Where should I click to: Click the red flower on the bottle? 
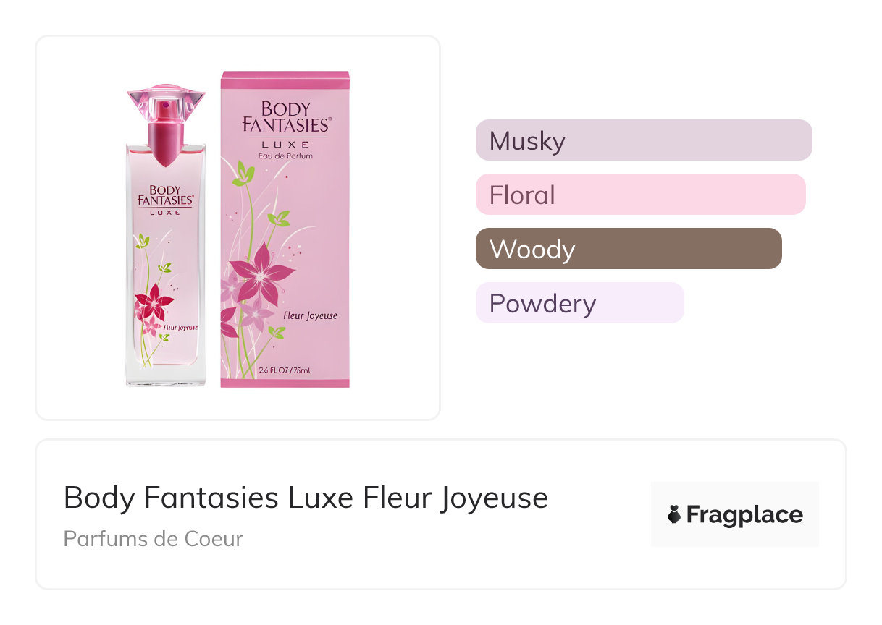(x=156, y=301)
